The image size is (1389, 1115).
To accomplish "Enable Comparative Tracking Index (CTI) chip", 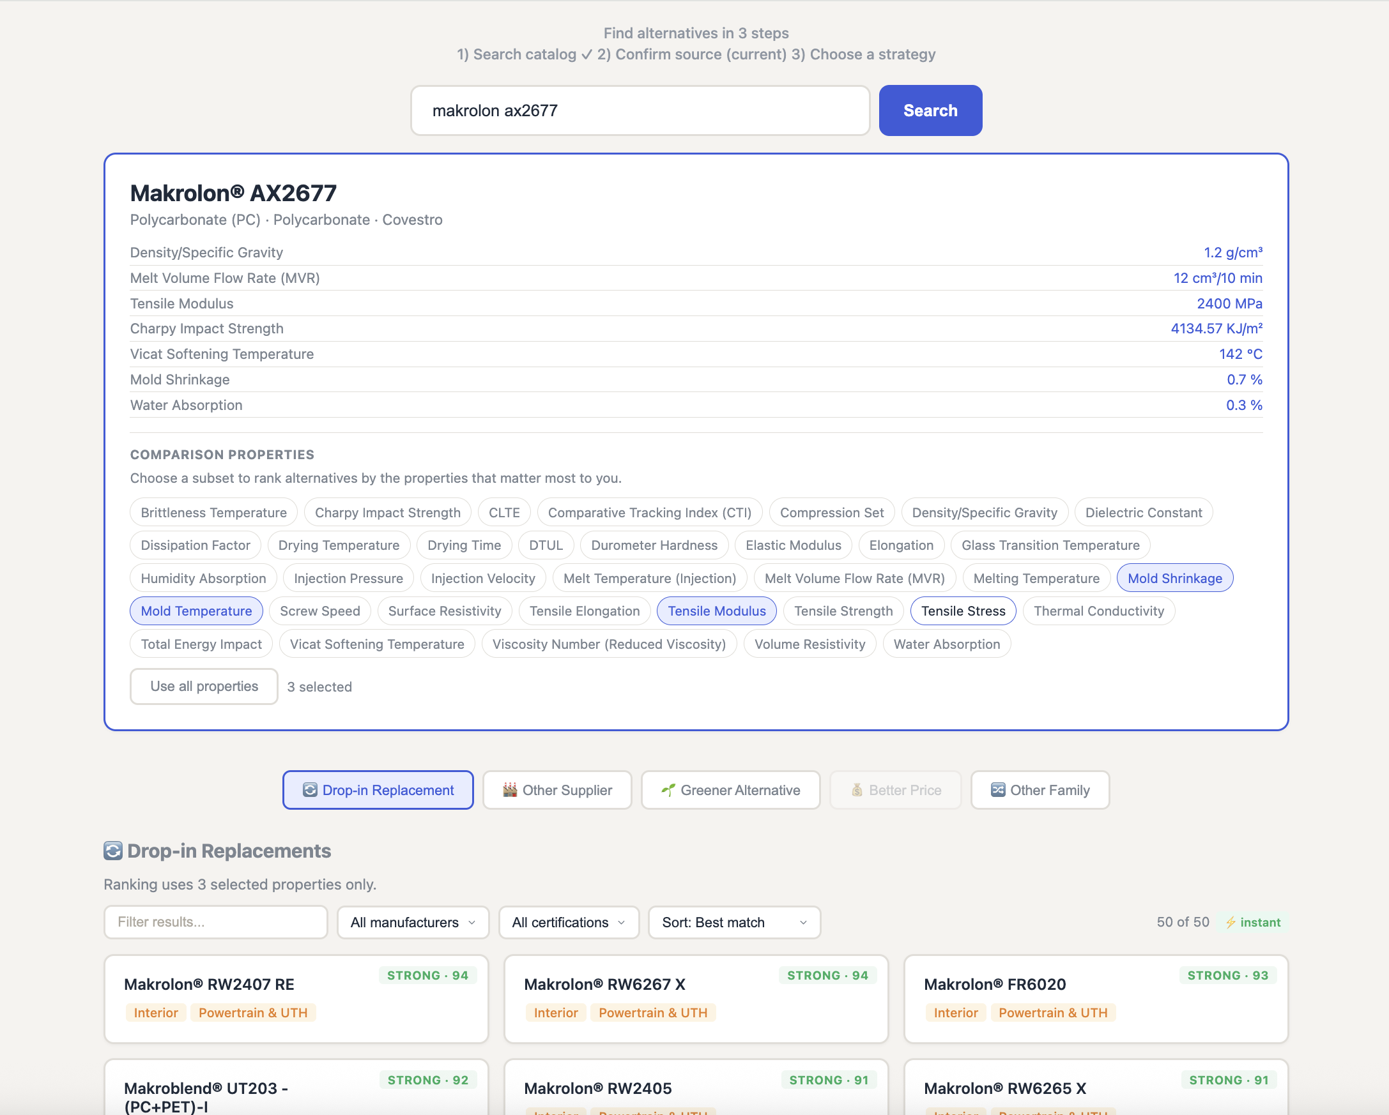I will [649, 512].
